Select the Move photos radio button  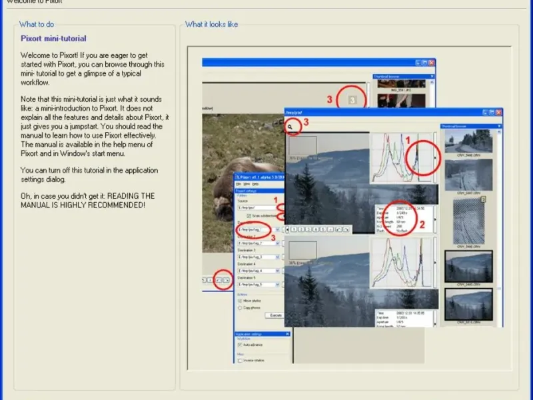pyautogui.click(x=240, y=301)
